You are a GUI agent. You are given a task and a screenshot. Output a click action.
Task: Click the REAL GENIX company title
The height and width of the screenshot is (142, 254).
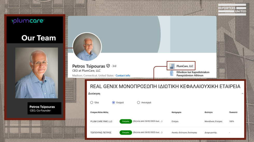165,86
